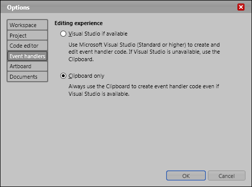Image resolution: width=252 pixels, height=187 pixels.
Task: Click the Microsoft Visual Studio description paragraph
Action: click(x=144, y=52)
